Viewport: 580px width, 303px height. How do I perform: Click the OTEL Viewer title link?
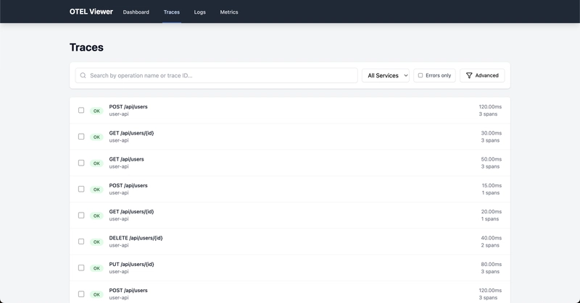click(91, 12)
